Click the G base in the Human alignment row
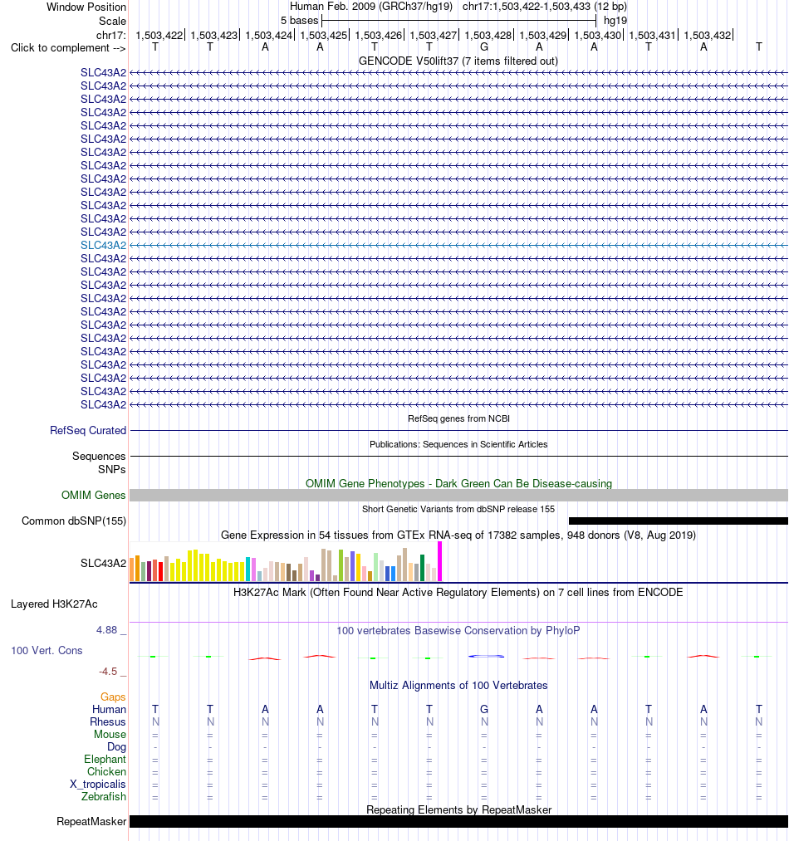789x841 pixels. click(x=484, y=709)
